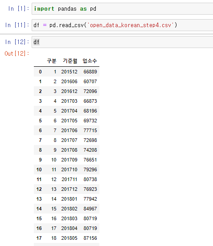The width and height of the screenshot is (213, 246).
Task: Click the value 79296
Action: pos(90,169)
